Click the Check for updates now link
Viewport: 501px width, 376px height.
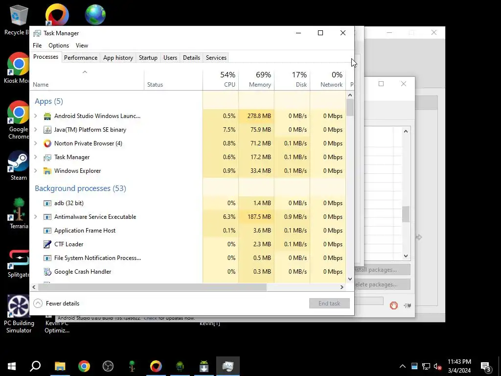[169, 318]
